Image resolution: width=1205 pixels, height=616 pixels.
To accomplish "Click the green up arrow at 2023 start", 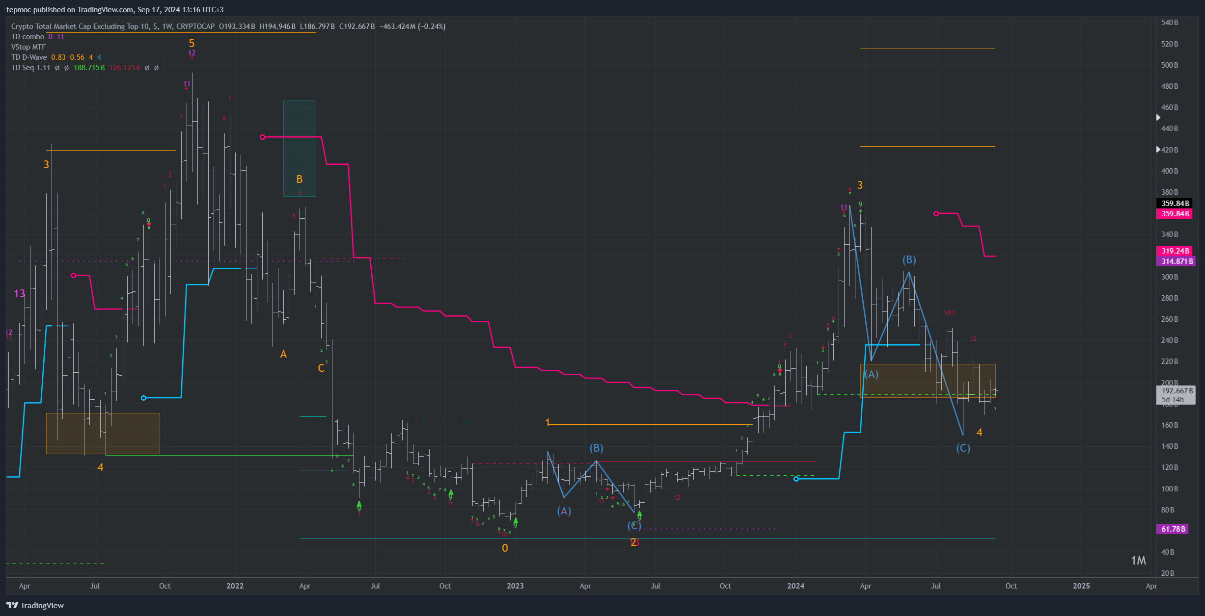I will 515,521.
